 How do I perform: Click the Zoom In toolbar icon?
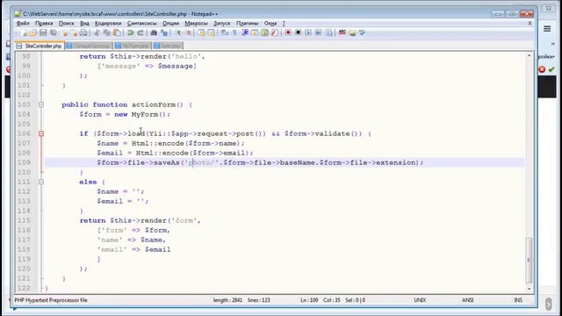click(177, 33)
